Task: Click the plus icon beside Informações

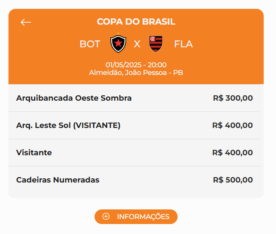Action: [x=106, y=217]
